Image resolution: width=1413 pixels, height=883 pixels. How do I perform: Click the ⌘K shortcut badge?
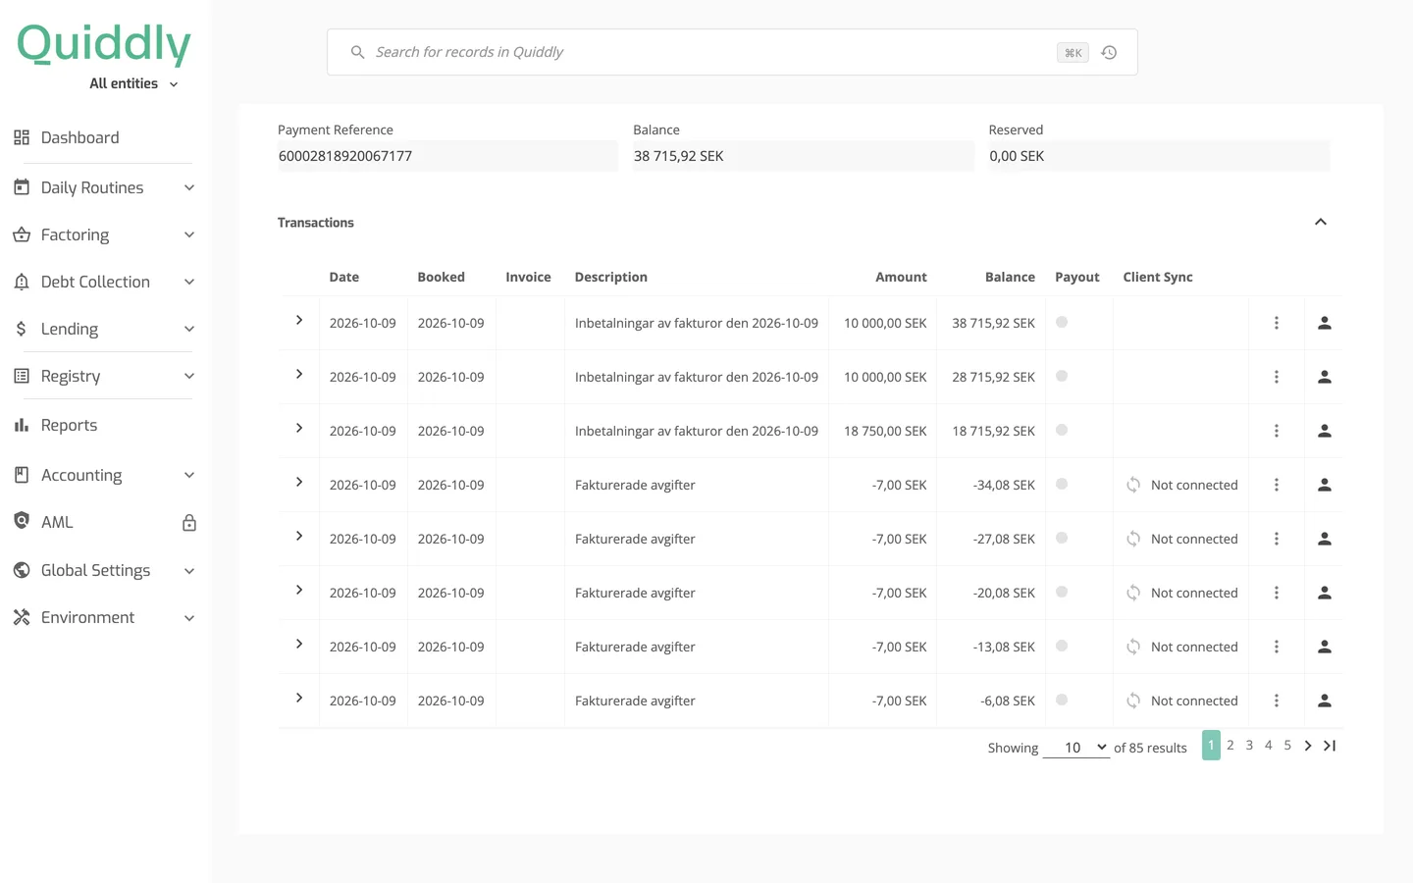(x=1073, y=53)
